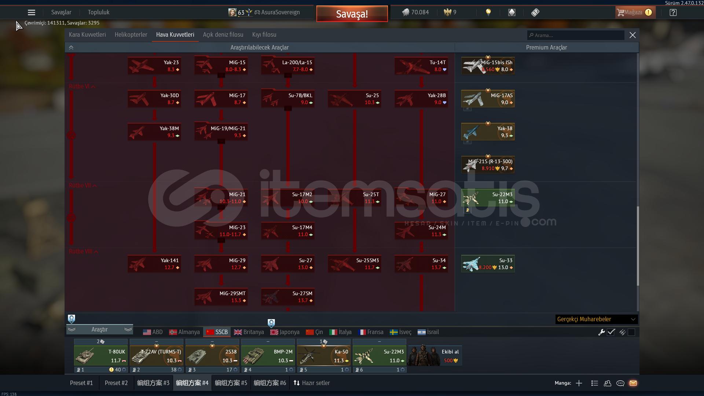Screen dimensions: 704x396
Task: Select the MiG-15bis ISh premium aircraft
Action: [x=488, y=66]
